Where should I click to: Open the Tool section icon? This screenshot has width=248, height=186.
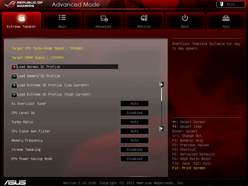click(226, 18)
